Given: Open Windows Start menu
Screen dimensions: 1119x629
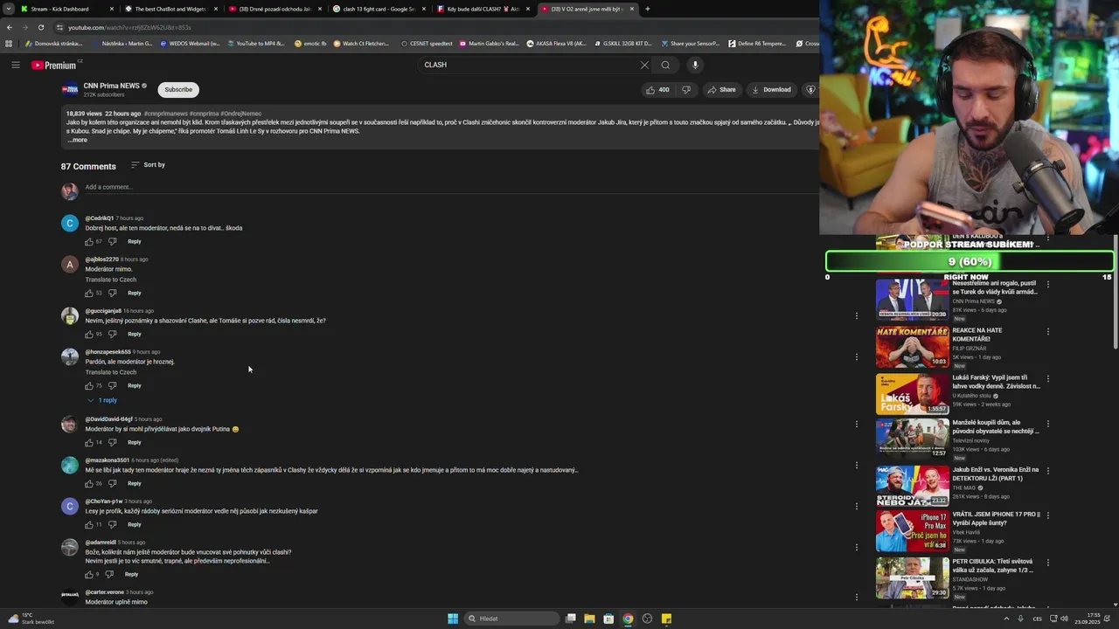Looking at the screenshot, I should click(x=453, y=619).
